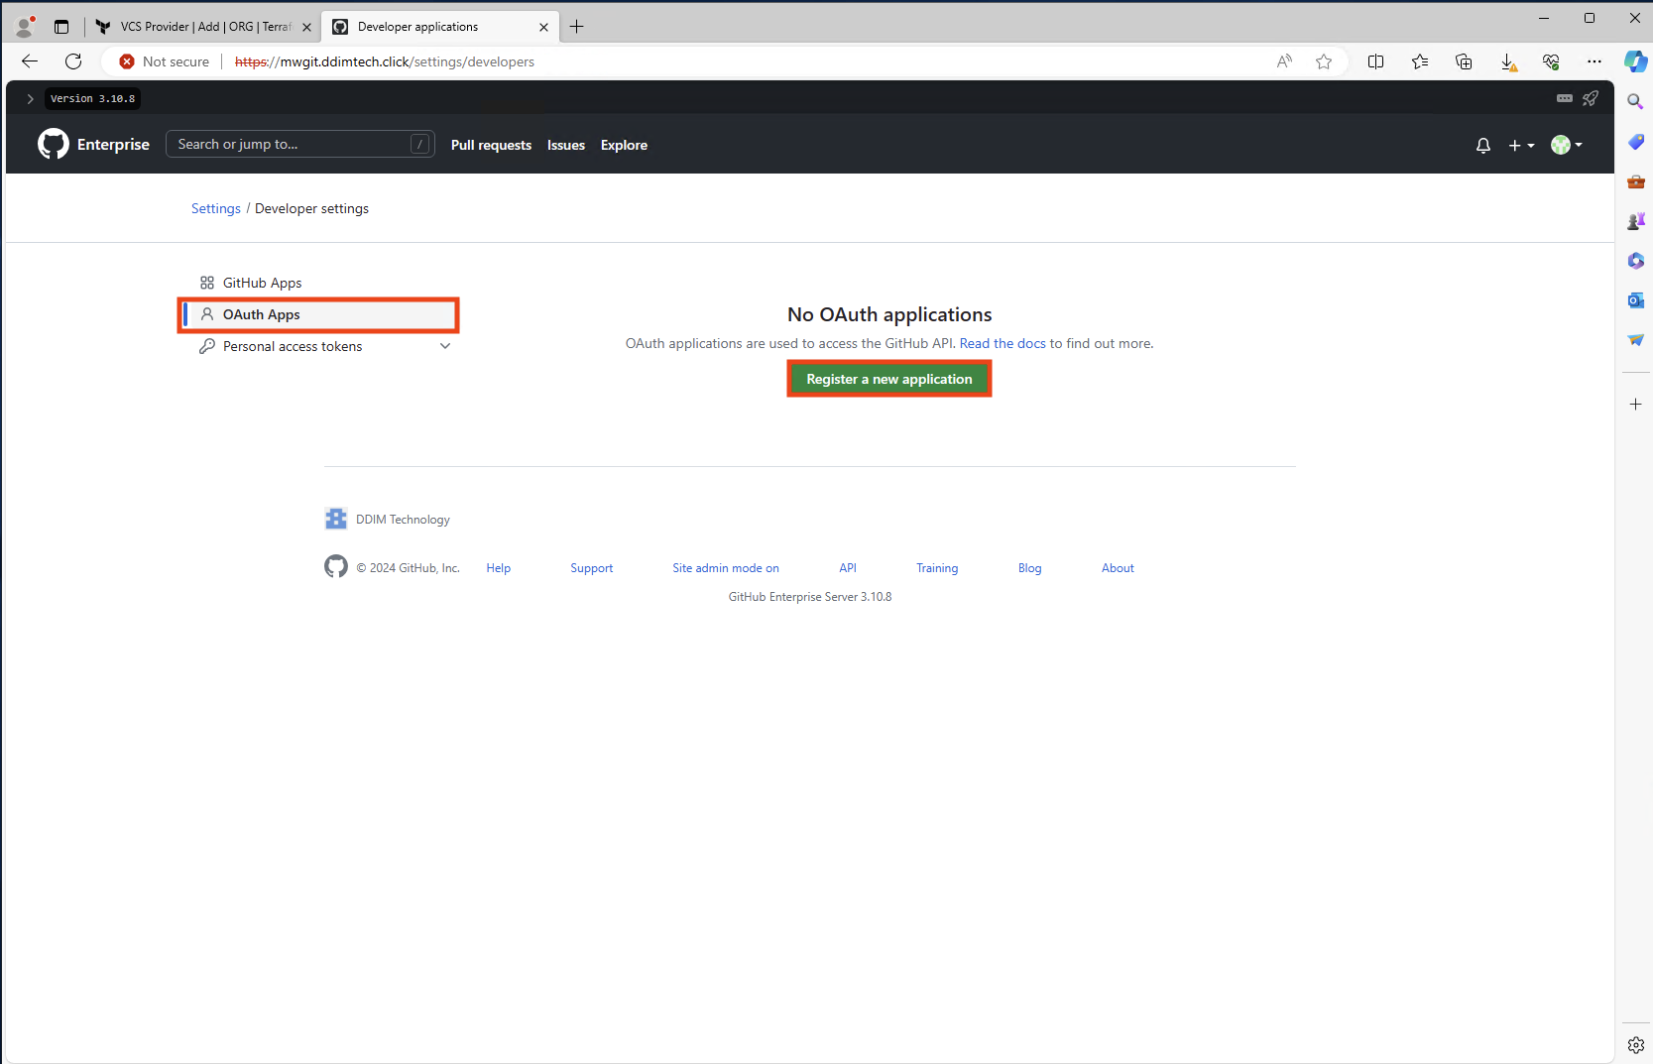Open browser profile icon
This screenshot has width=1653, height=1064.
pyautogui.click(x=25, y=26)
